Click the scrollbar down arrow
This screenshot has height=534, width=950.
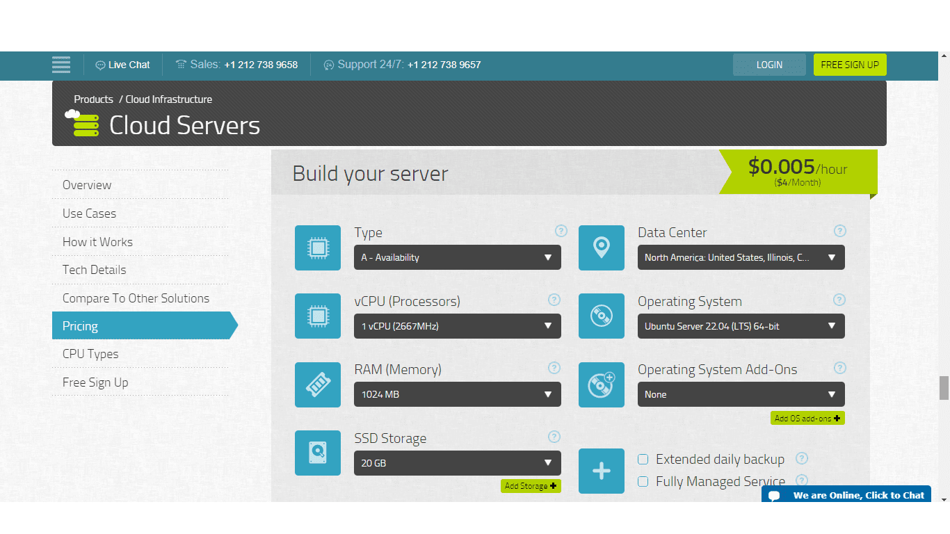click(x=944, y=499)
